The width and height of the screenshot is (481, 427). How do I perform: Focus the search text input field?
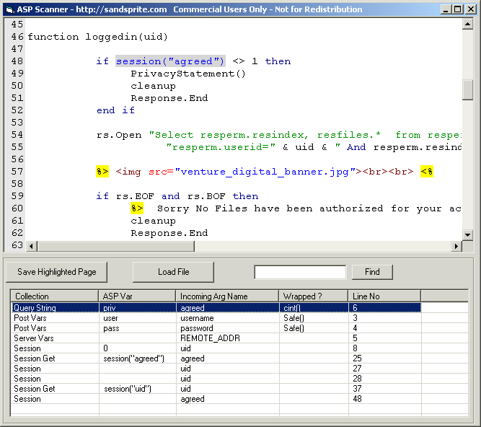(x=300, y=272)
